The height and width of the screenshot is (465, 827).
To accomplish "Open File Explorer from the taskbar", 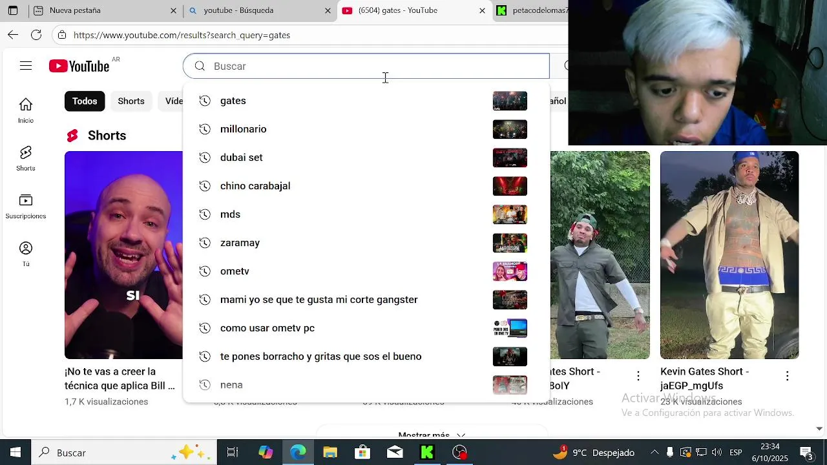I will (330, 453).
